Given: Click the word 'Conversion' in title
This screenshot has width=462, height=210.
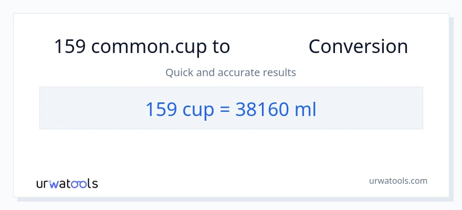Looking at the screenshot, I should [358, 47].
